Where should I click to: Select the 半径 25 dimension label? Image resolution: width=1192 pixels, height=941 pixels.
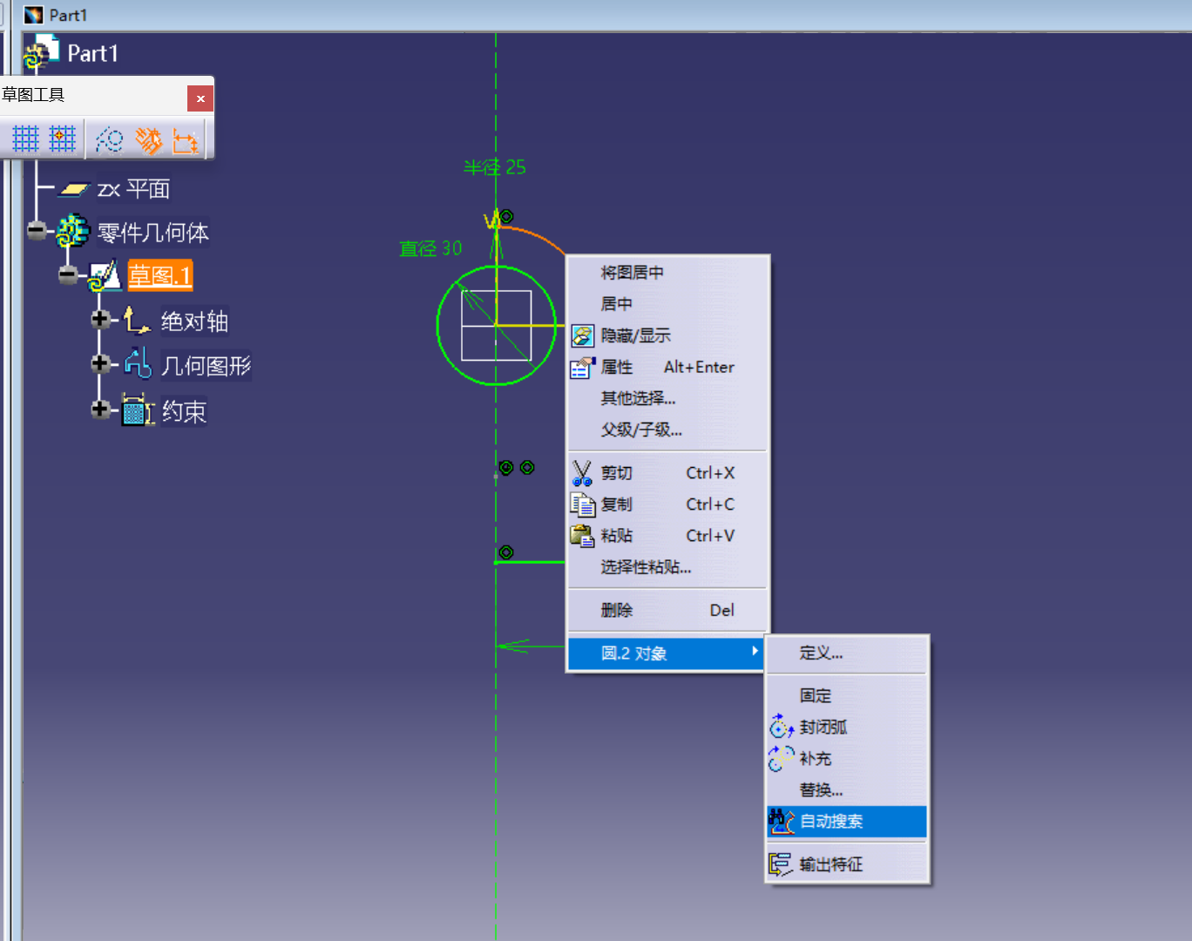[494, 167]
